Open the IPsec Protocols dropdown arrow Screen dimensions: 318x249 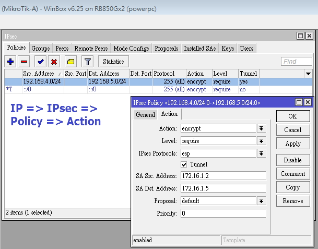[262, 153]
